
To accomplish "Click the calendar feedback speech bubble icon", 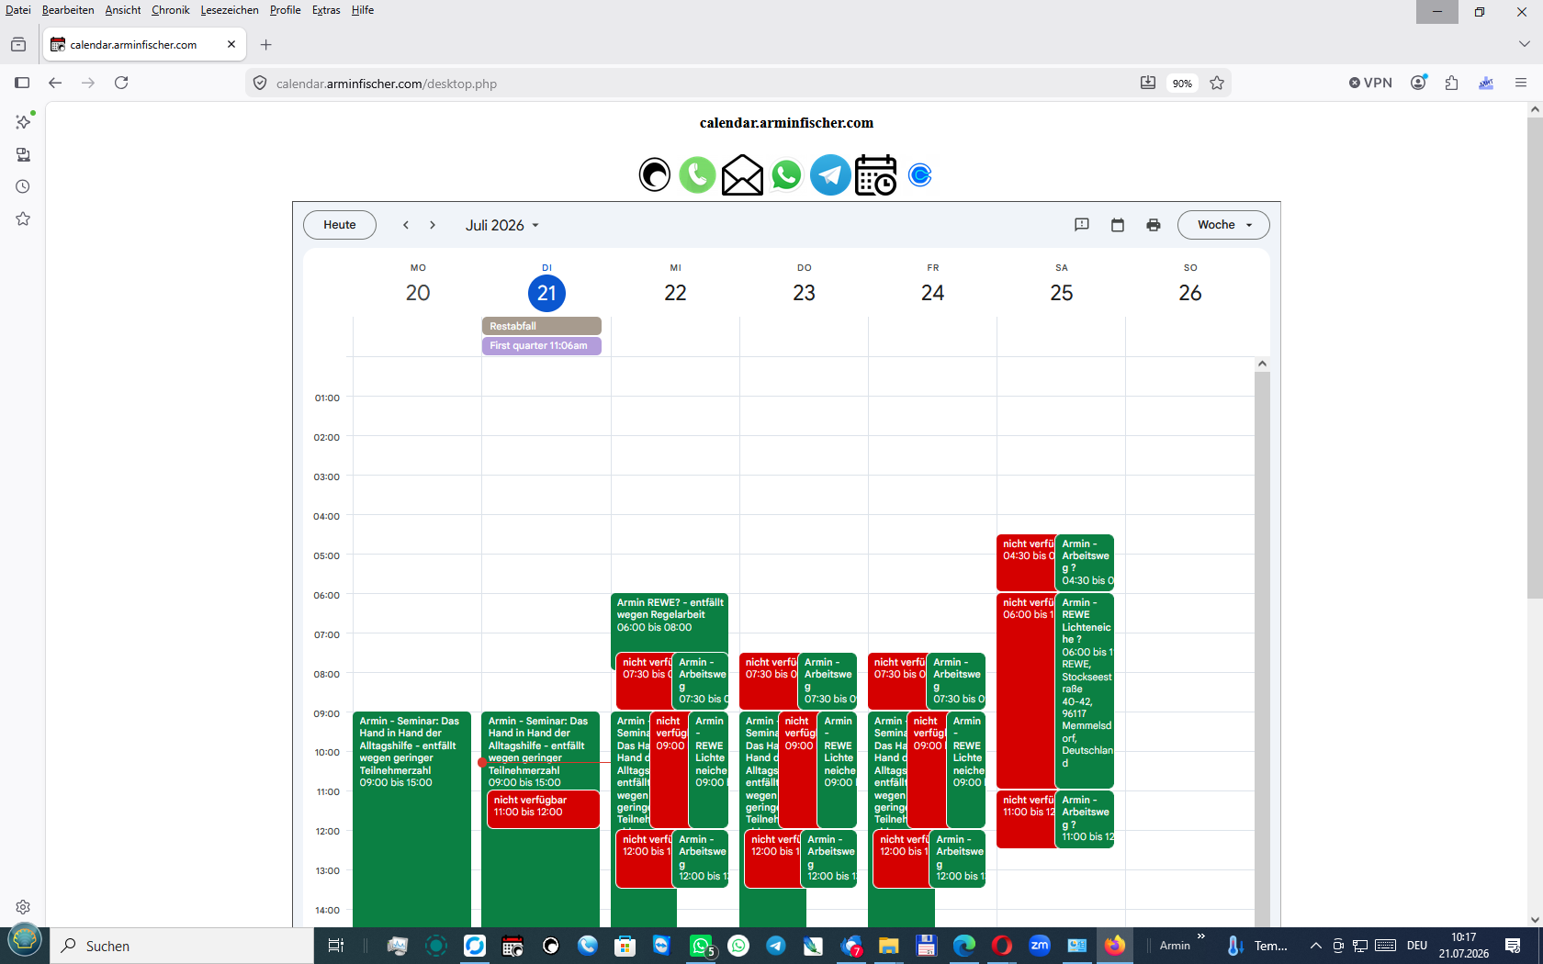I will [x=1082, y=225].
